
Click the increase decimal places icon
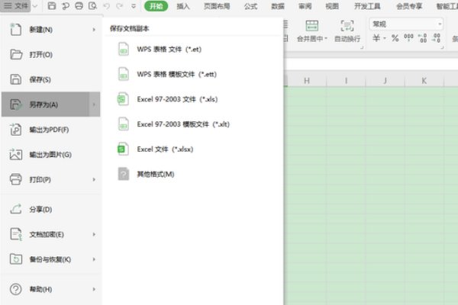423,38
